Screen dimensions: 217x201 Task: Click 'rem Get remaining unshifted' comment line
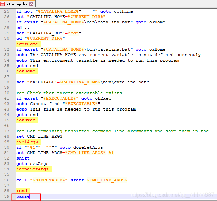tap(112, 131)
